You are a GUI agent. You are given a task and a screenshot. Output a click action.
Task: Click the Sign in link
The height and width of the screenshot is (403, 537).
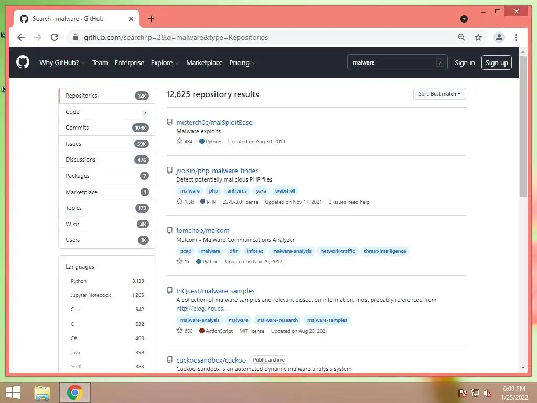[x=465, y=63]
